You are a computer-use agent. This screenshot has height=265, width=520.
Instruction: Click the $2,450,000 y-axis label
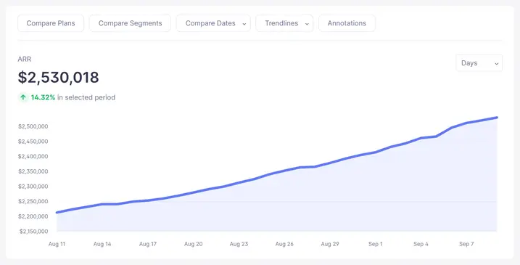point(33,142)
